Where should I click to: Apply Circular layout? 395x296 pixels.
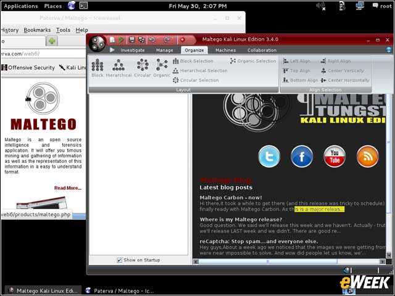143,68
